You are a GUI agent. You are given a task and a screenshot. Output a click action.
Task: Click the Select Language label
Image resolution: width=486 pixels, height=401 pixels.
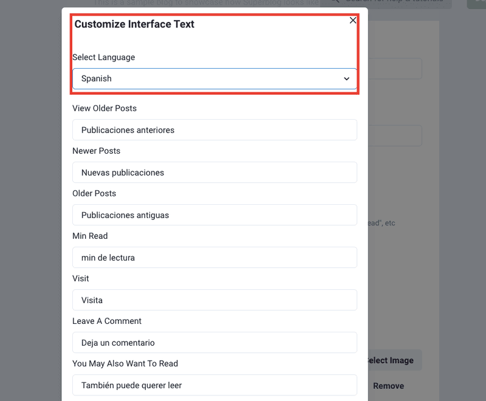coord(103,57)
